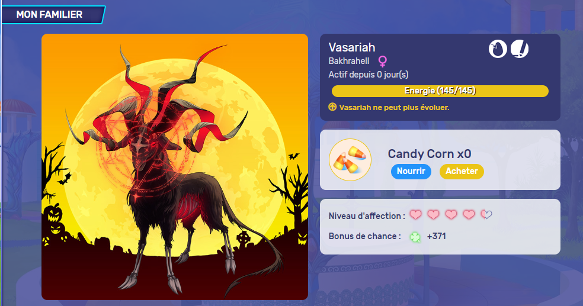Click the pencil rename icon
The image size is (583, 306).
520,49
